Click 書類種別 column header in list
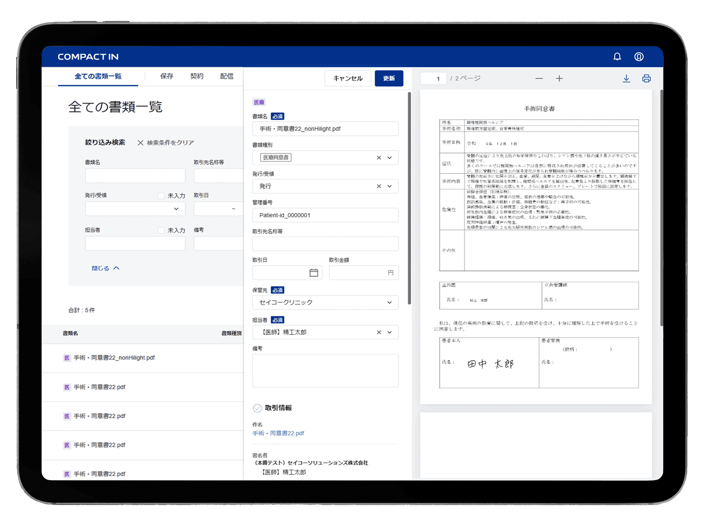Screen dimensions: 708x524 [x=231, y=333]
